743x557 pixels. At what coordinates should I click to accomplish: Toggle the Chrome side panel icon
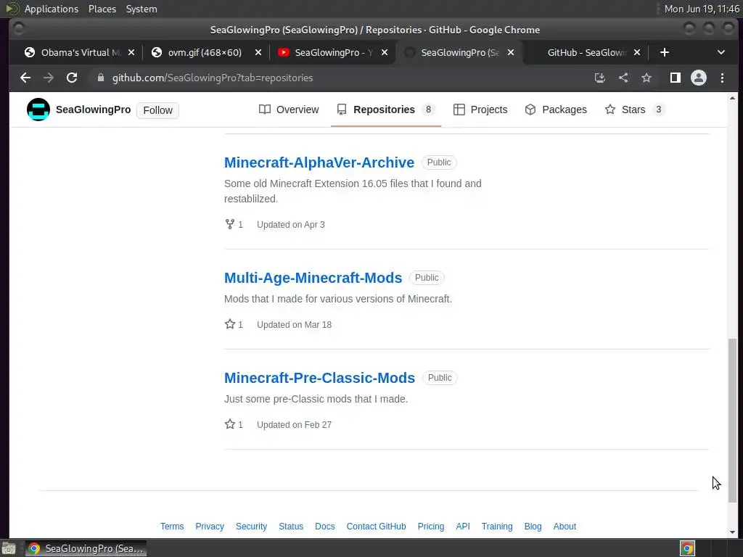676,78
